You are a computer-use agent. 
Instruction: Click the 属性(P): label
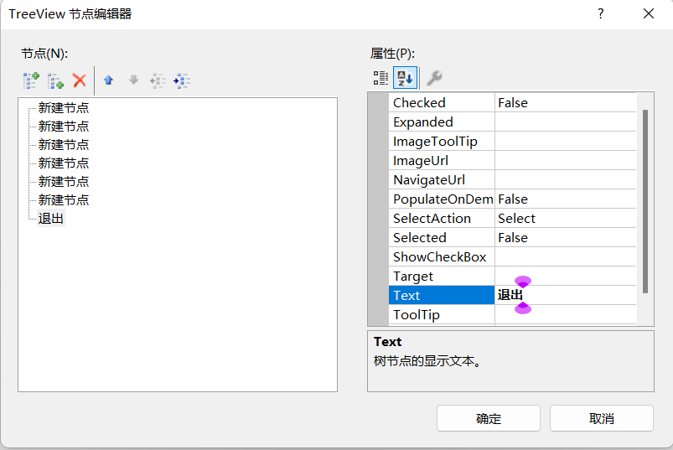coord(392,54)
